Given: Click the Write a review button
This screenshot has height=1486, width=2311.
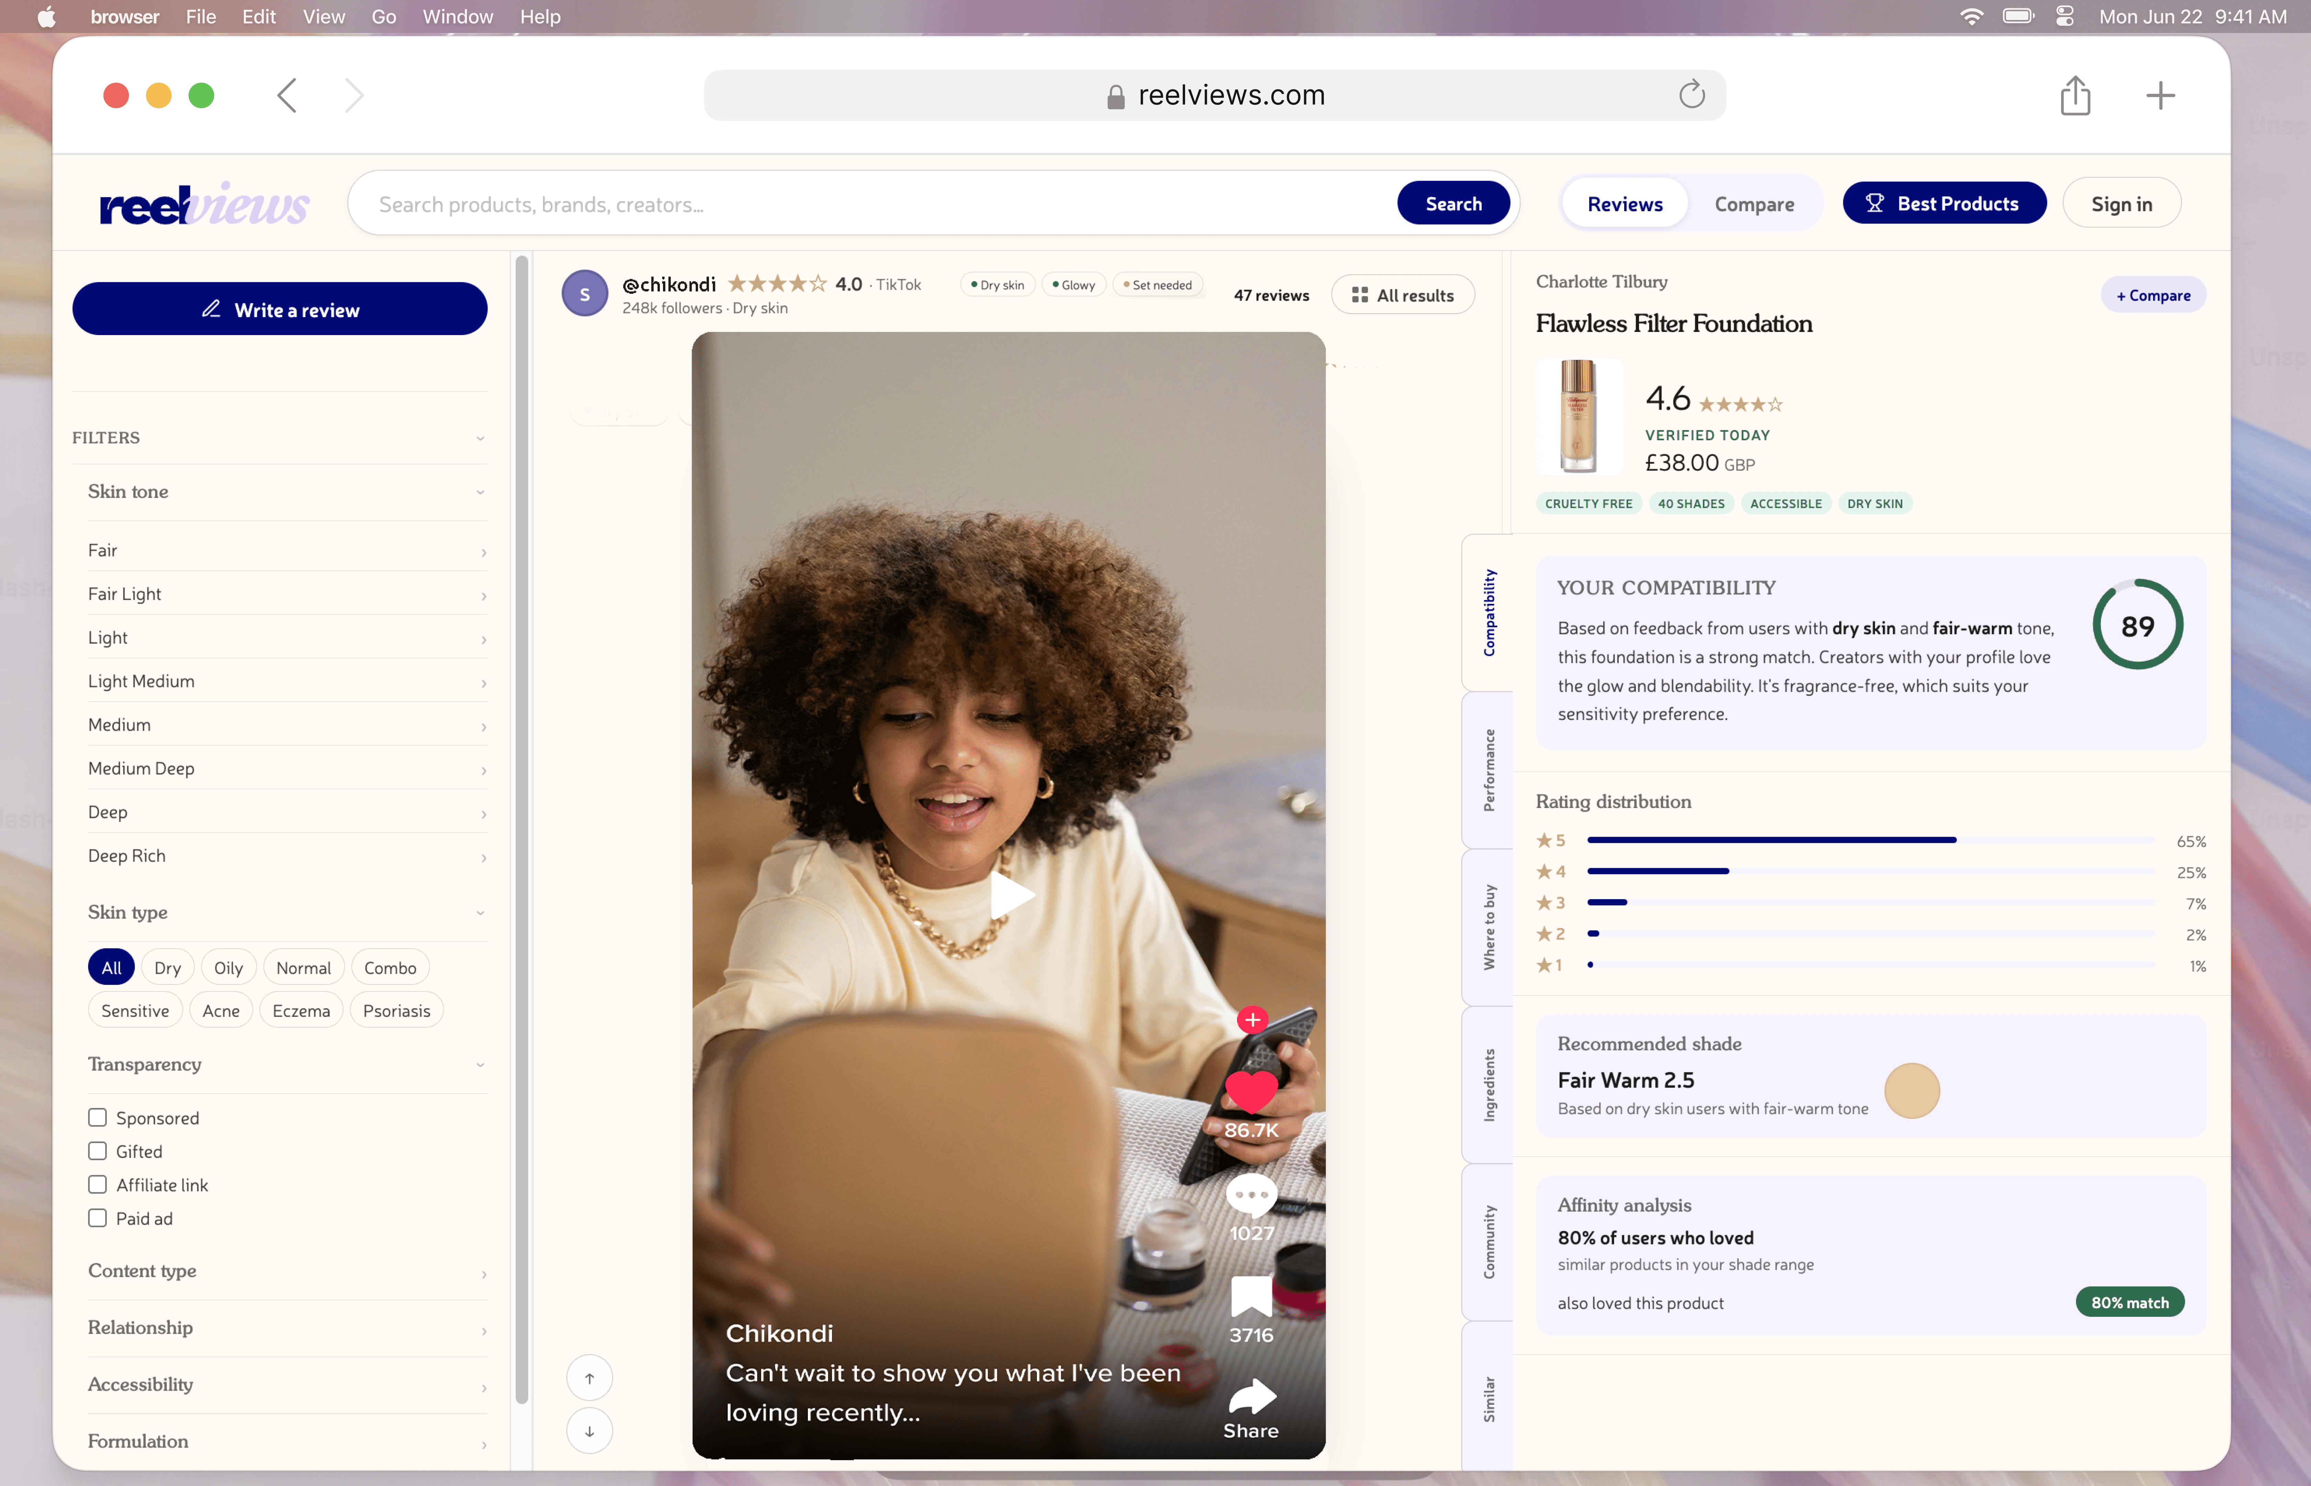Looking at the screenshot, I should pyautogui.click(x=280, y=310).
